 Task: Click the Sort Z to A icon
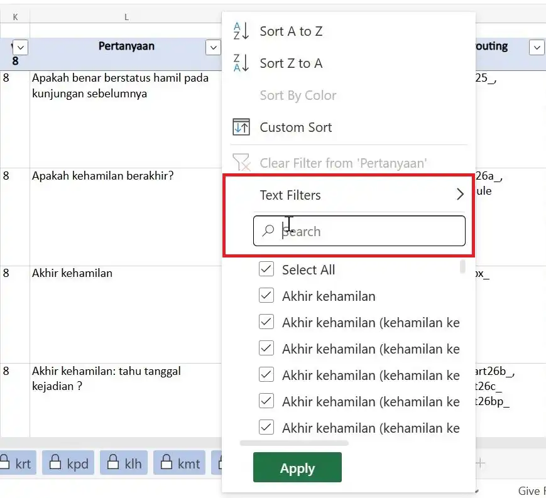241,63
